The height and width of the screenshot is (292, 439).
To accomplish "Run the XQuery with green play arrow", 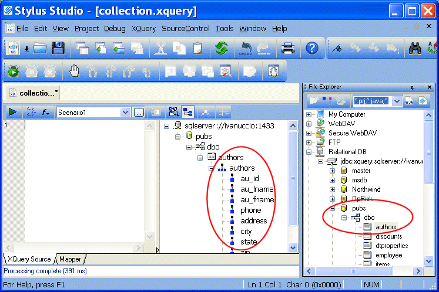I will point(12,112).
